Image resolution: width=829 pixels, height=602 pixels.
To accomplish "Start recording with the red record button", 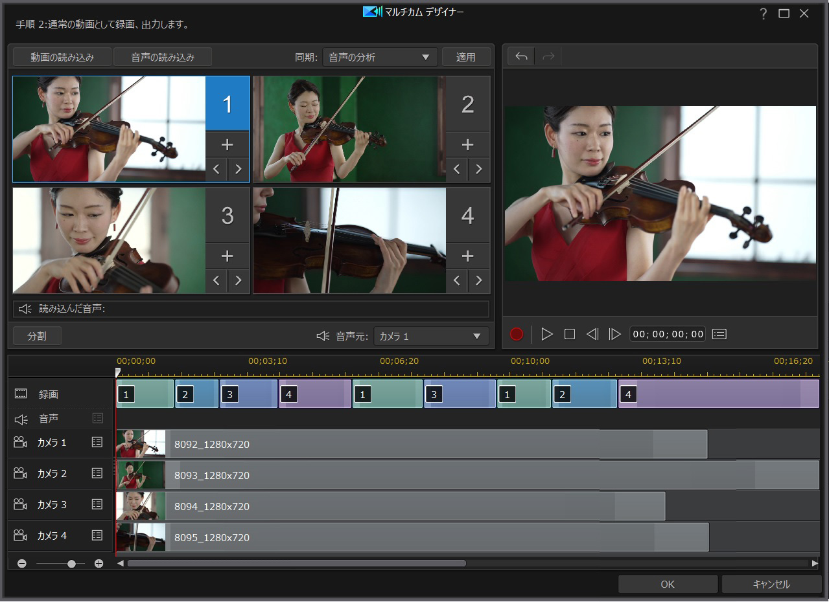I will point(517,334).
